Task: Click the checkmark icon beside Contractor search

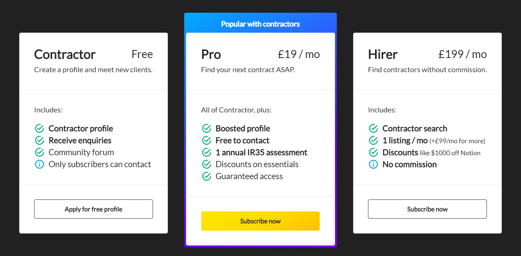Action: pos(373,128)
